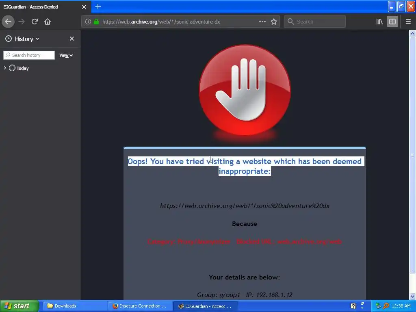Viewport: 416px width, 312px height.
Task: Click 'Your details are below:' text
Action: [x=244, y=277]
